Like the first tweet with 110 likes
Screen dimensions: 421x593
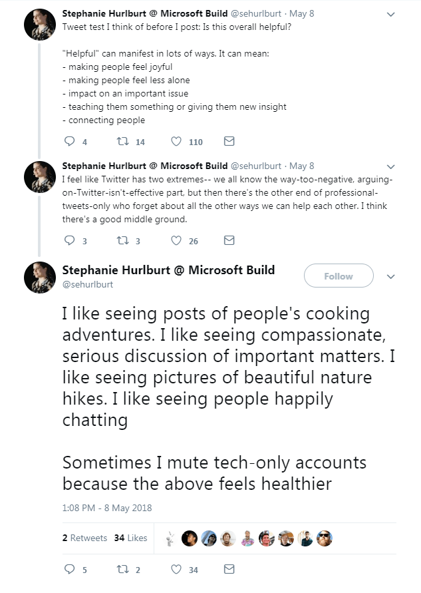click(x=177, y=142)
